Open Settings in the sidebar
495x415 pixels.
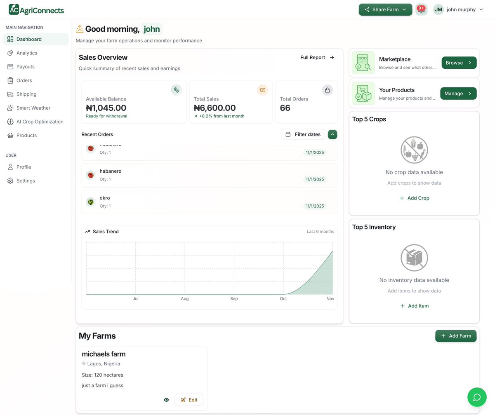35,181
